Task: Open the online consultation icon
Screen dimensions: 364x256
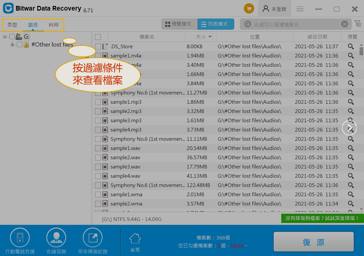Action: (56, 238)
